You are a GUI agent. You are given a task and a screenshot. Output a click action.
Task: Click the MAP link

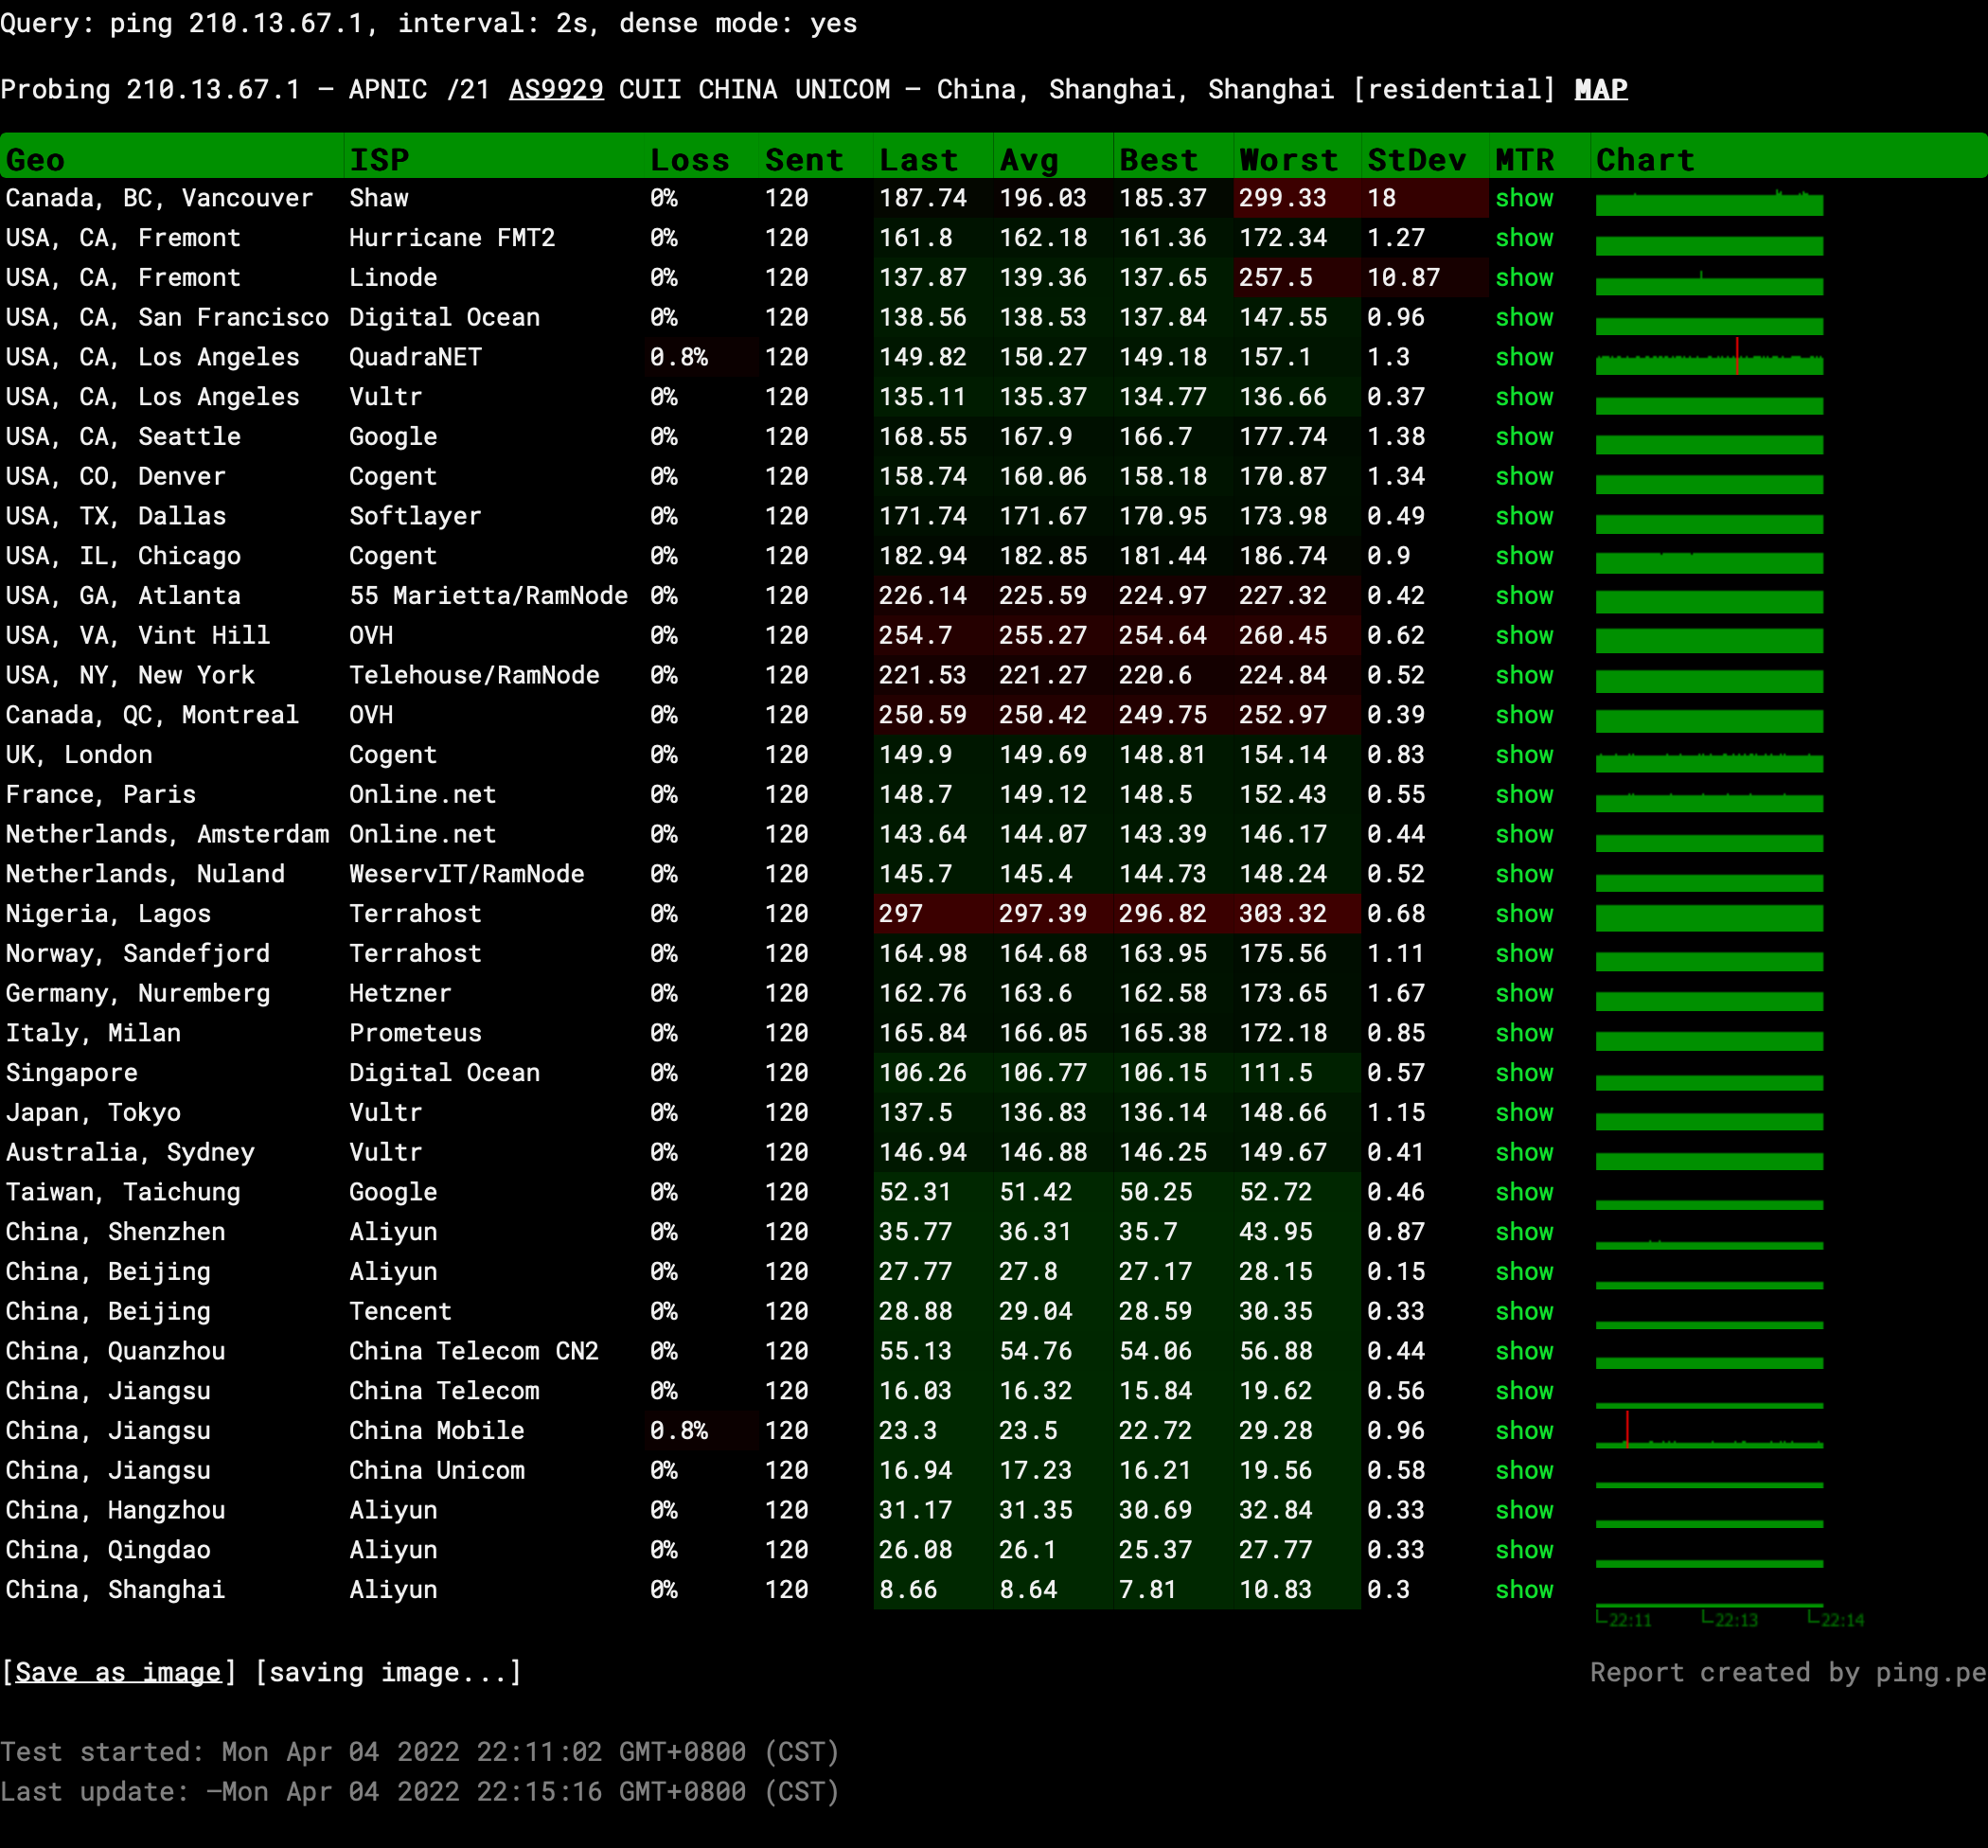[x=1600, y=89]
